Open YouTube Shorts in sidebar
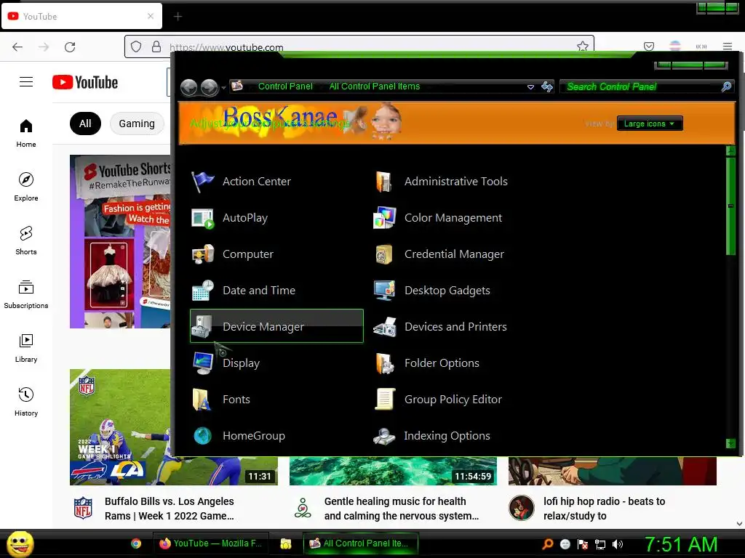 (x=26, y=240)
